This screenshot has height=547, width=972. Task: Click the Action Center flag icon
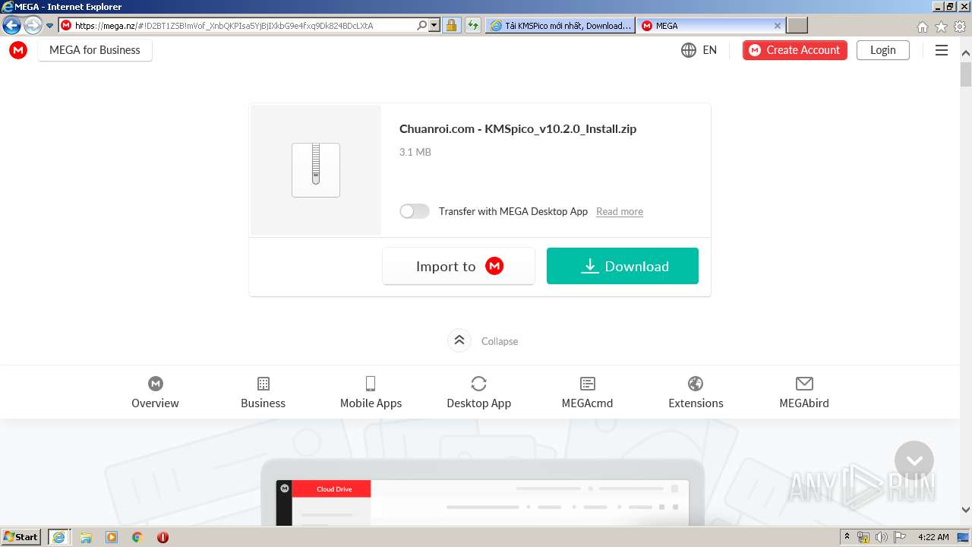click(900, 537)
